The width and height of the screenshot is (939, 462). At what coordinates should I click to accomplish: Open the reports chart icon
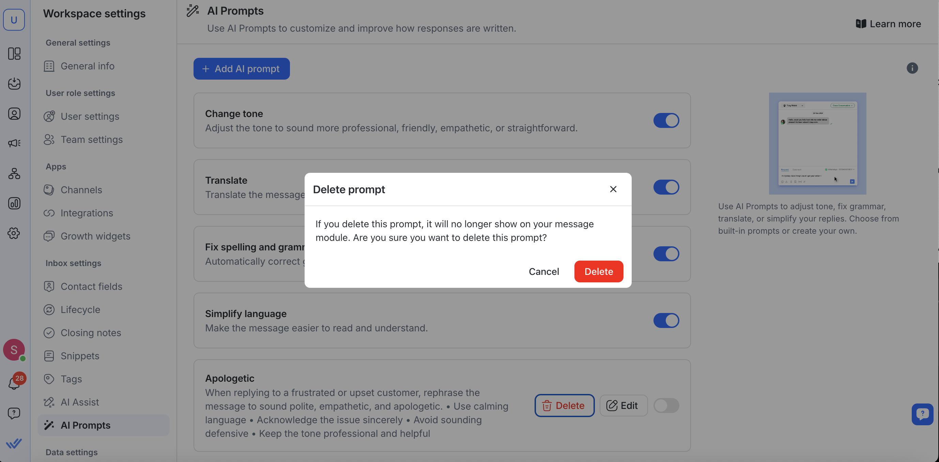click(x=14, y=203)
